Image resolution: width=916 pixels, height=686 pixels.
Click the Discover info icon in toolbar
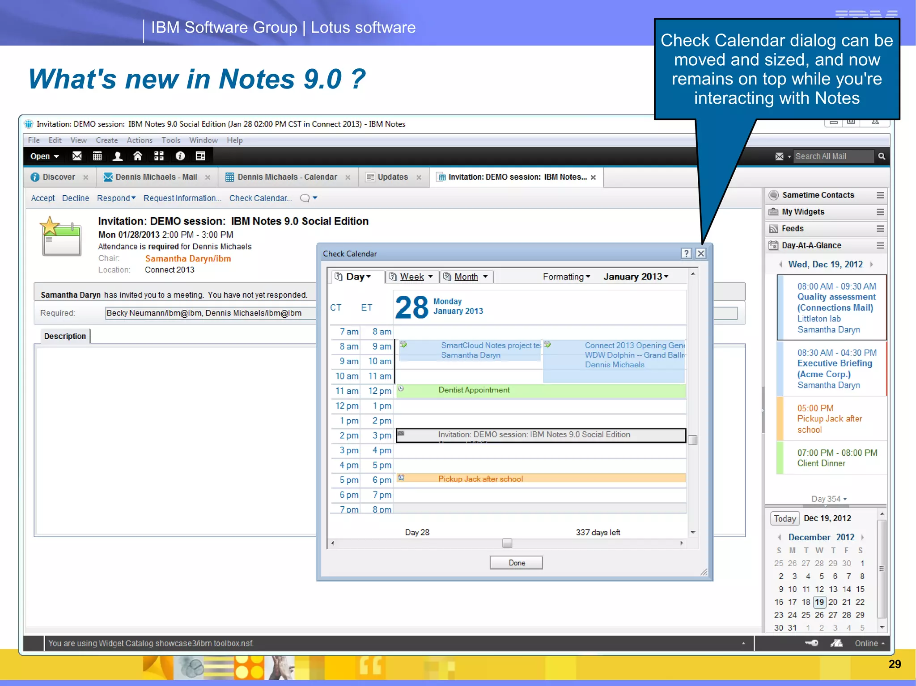click(x=180, y=156)
